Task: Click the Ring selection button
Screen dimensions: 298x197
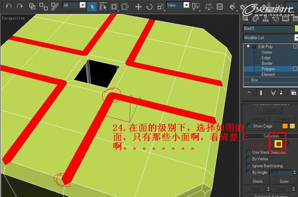Action: (255, 189)
